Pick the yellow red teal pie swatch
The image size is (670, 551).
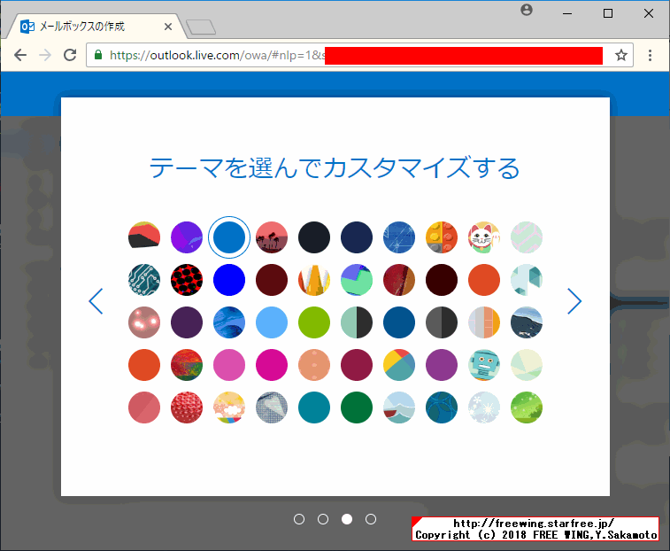click(x=399, y=365)
